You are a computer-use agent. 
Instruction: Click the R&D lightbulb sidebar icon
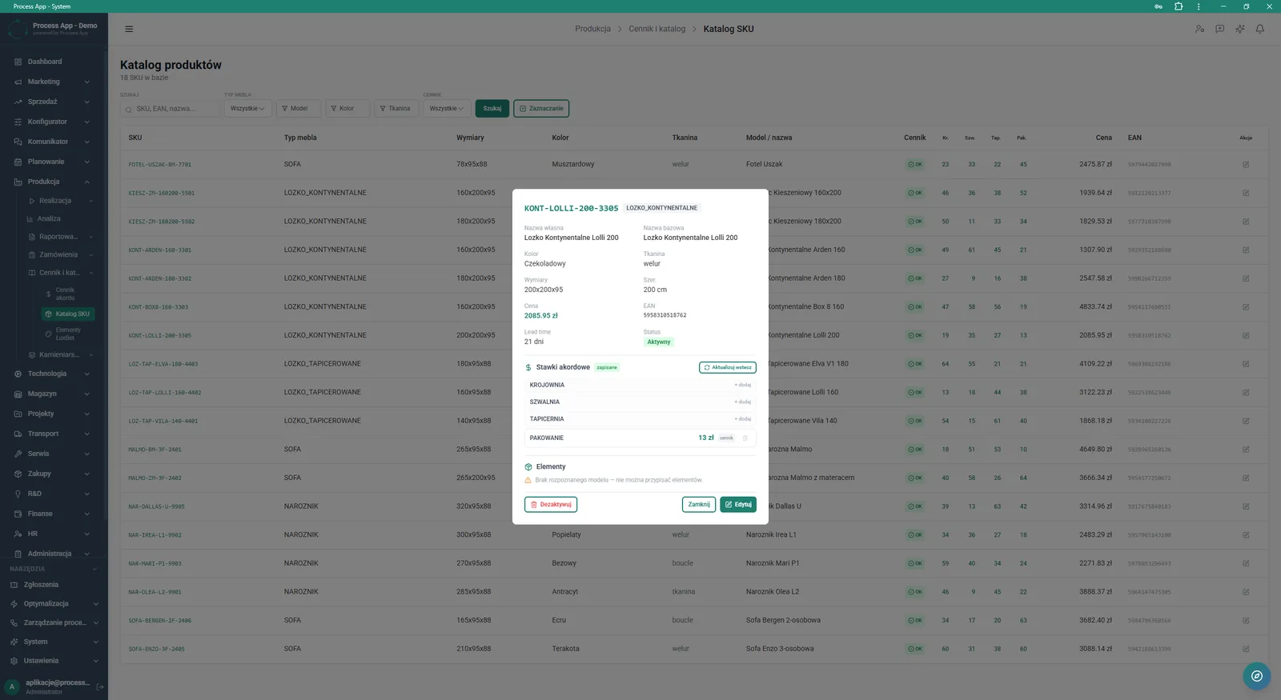(x=18, y=494)
